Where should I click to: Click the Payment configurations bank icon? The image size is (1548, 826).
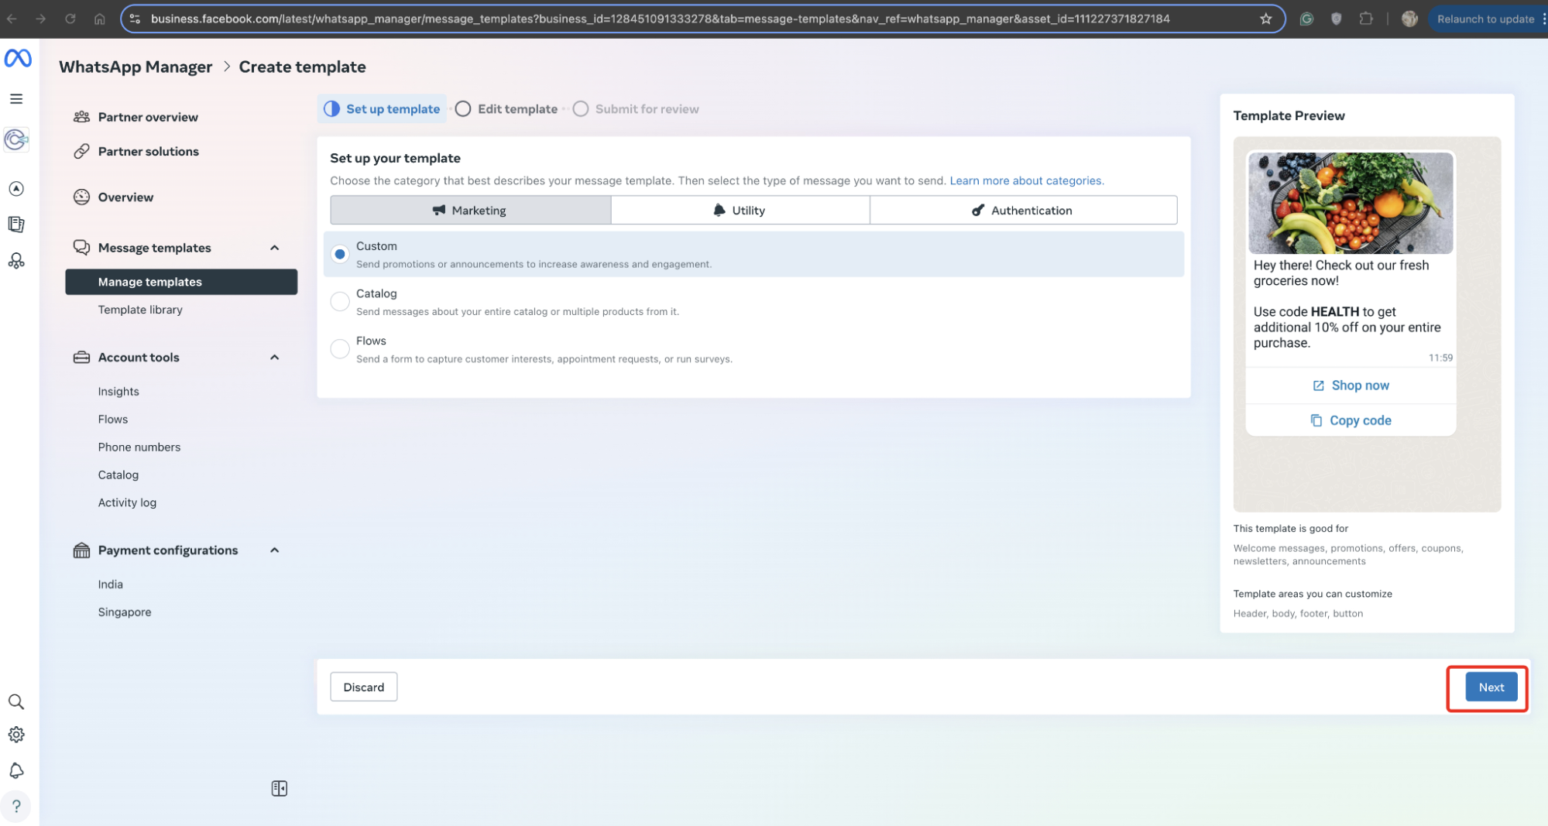[81, 550]
